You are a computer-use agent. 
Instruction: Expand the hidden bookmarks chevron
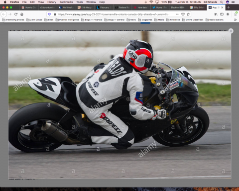(235, 20)
